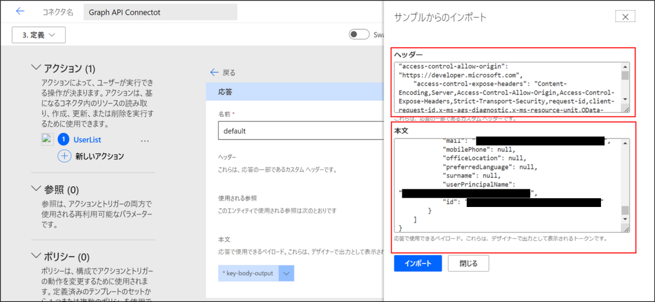Click the number 1 badge by UserList
655x302 pixels.
tap(64, 140)
